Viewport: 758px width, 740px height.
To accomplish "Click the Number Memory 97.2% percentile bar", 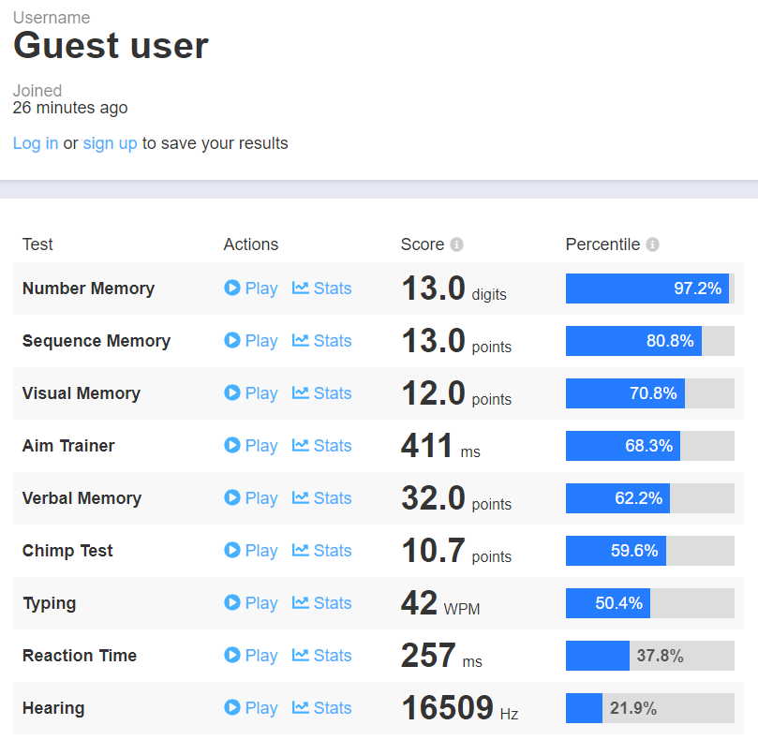I will (x=648, y=289).
